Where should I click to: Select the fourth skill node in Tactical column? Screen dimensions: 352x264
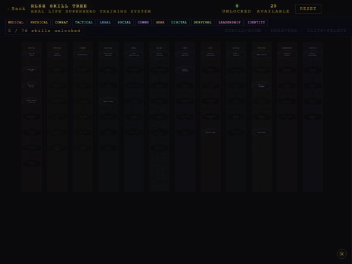pyautogui.click(x=108, y=101)
